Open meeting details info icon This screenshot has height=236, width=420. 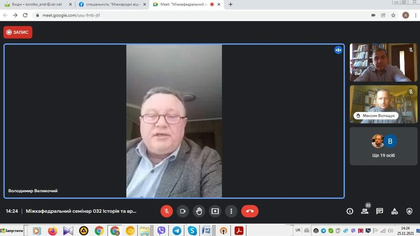point(350,211)
